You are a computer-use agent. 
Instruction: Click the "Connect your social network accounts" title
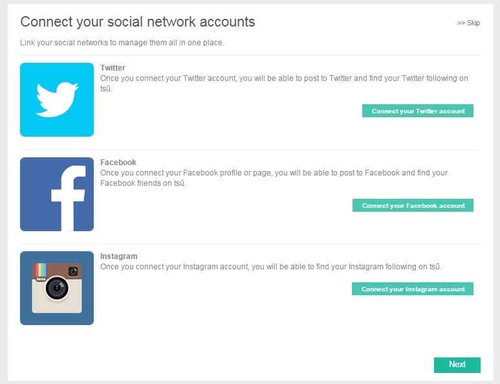[138, 22]
